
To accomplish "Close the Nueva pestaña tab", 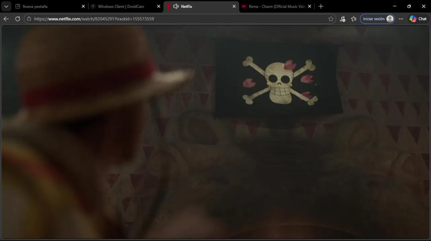I will pos(83,6).
